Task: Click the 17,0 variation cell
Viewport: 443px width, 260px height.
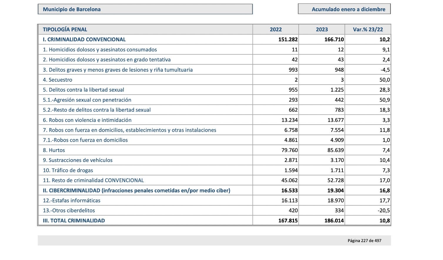Action: click(385, 180)
